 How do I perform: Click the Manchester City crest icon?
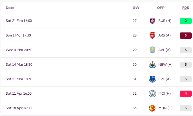152,94
